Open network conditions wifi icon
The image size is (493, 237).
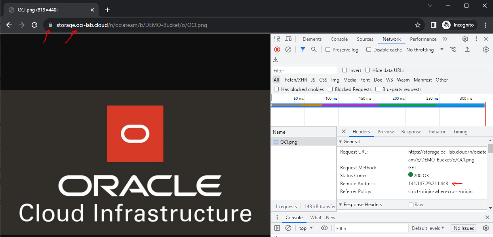pyautogui.click(x=453, y=49)
